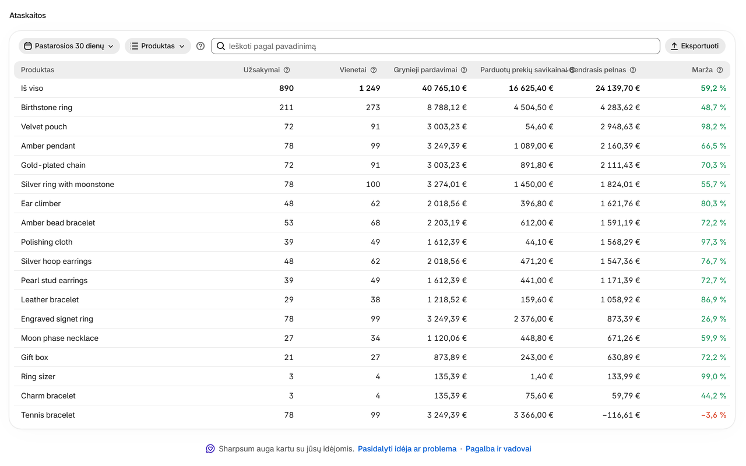Image resolution: width=746 pixels, height=466 pixels.
Task: Click the negative −3,6 % margin value
Action: click(713, 415)
